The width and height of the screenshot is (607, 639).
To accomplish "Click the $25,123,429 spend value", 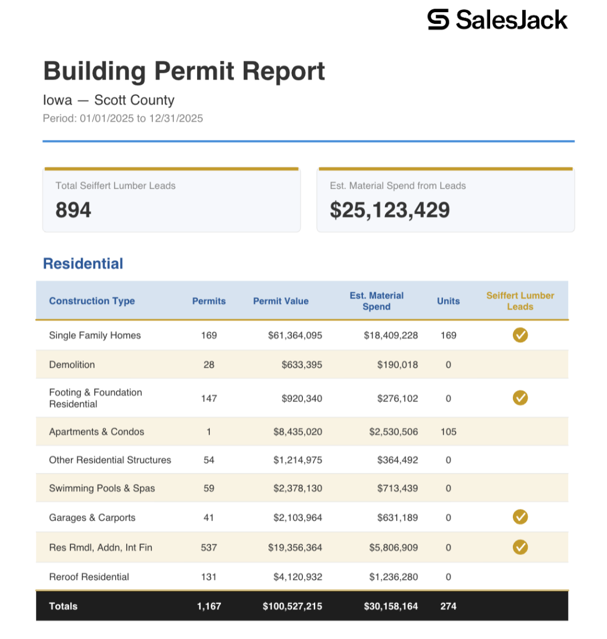I will click(x=390, y=210).
